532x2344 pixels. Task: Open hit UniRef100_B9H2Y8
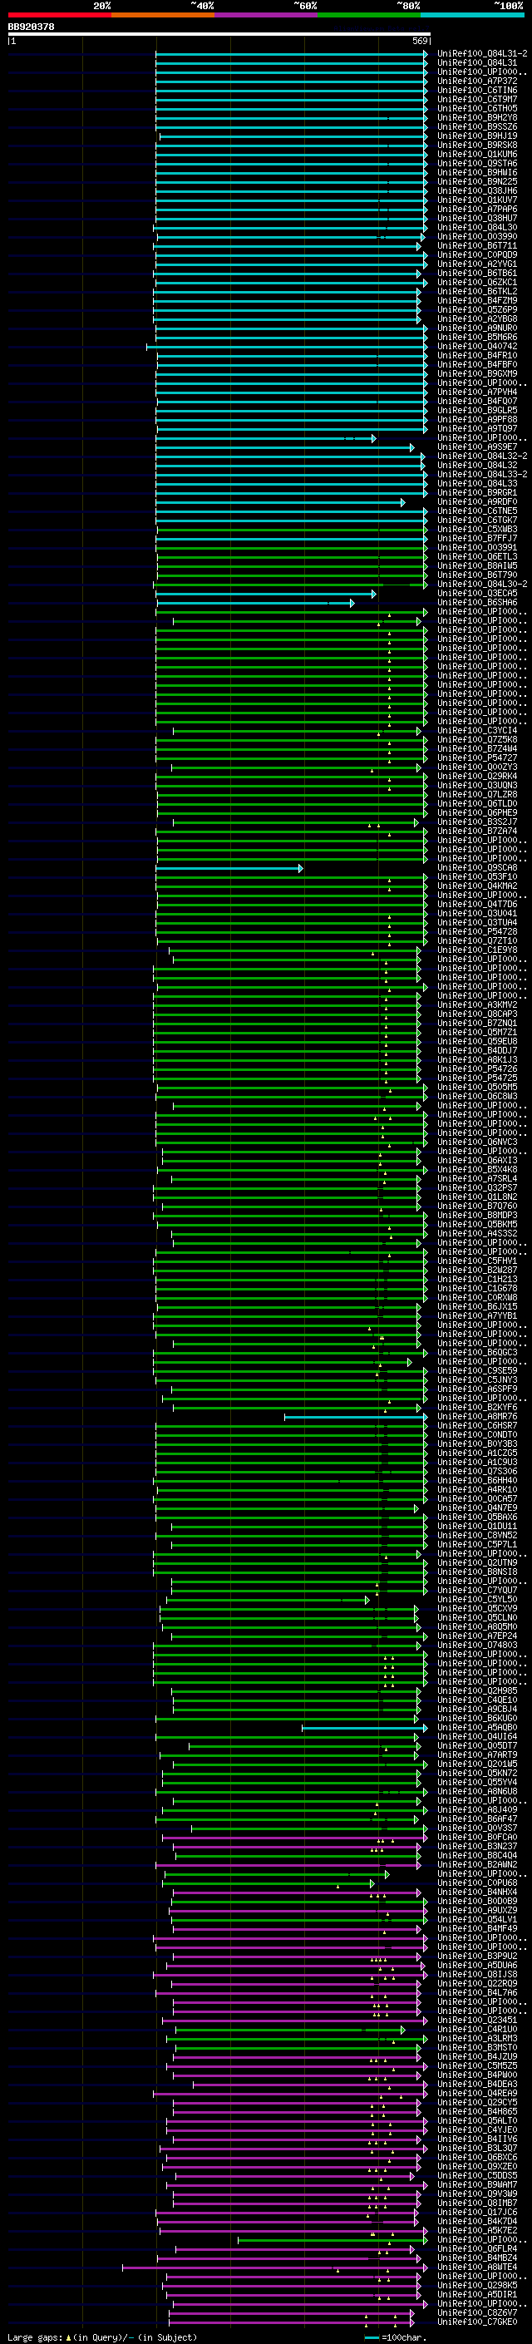[x=477, y=117]
